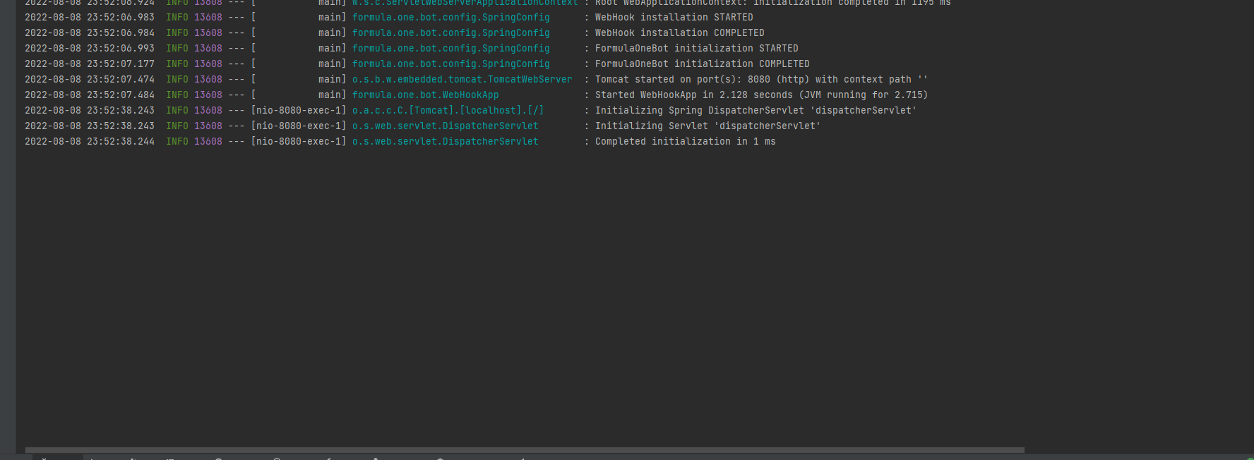
Task: Click the message "FormulaOneBot initialization COMPLETED"
Action: 702,63
